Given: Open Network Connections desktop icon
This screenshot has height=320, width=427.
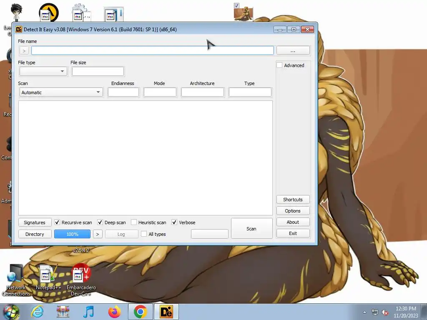Looking at the screenshot, I should point(16,280).
